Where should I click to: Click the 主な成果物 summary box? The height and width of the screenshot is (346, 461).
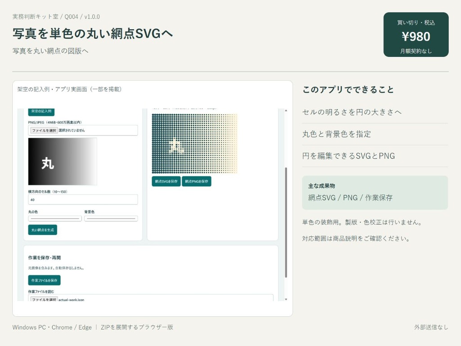[375, 193]
